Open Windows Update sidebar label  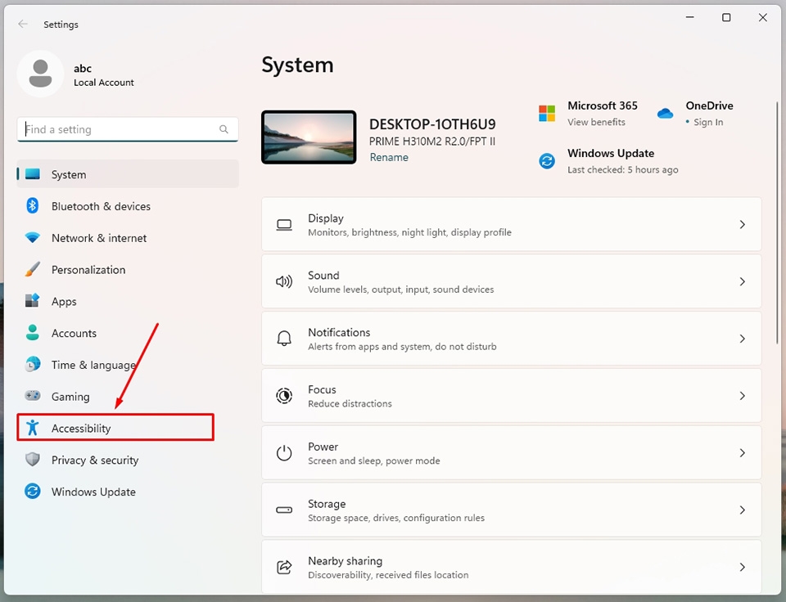click(93, 492)
